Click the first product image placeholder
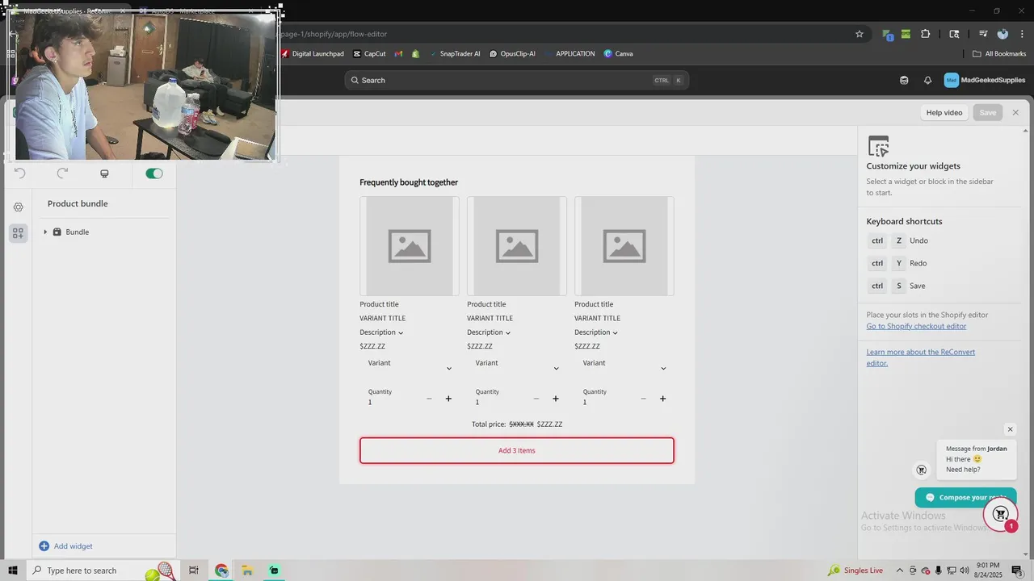This screenshot has width=1034, height=581. pyautogui.click(x=410, y=246)
